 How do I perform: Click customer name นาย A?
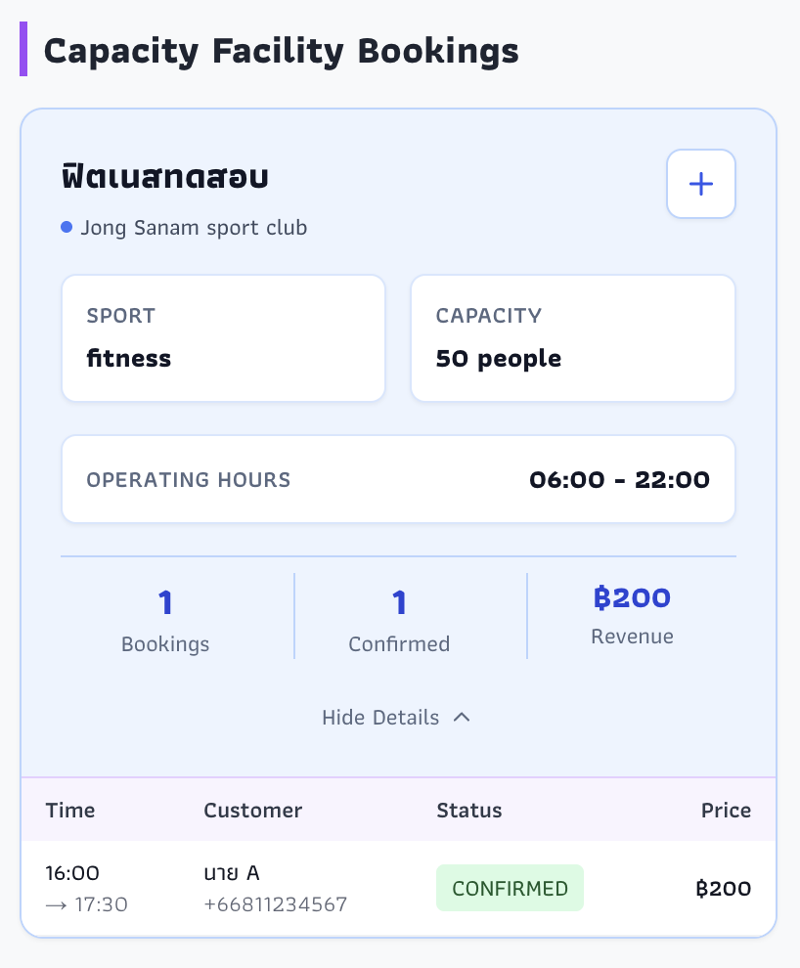point(232,873)
